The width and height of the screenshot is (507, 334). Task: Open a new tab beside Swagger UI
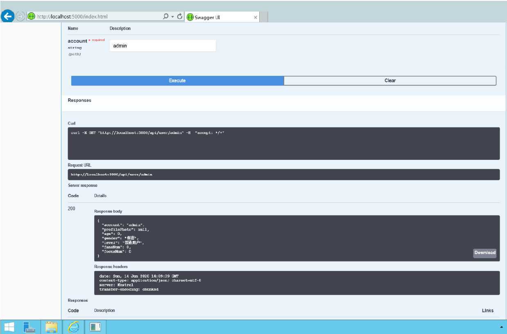tap(264, 17)
